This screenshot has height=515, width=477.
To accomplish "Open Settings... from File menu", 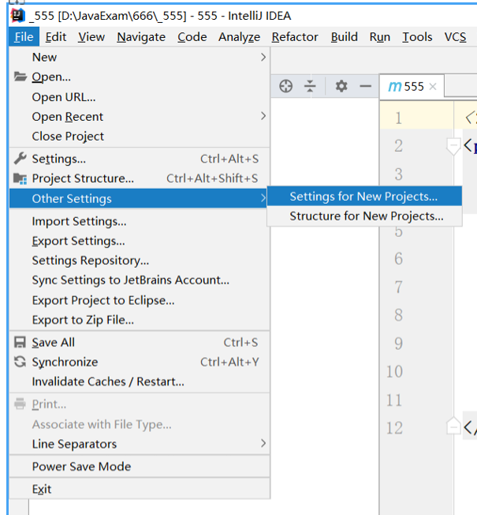I will pos(140,159).
